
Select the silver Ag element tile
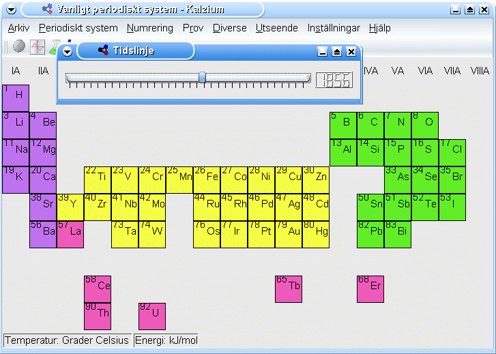289,207
